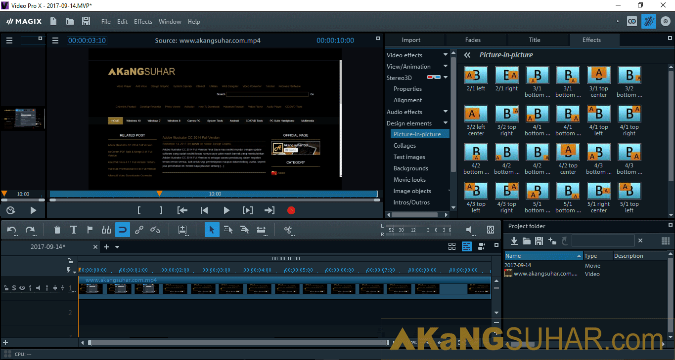Screen dimensions: 675x360
Task: Delete the selected object with trash icon
Action: 57,230
